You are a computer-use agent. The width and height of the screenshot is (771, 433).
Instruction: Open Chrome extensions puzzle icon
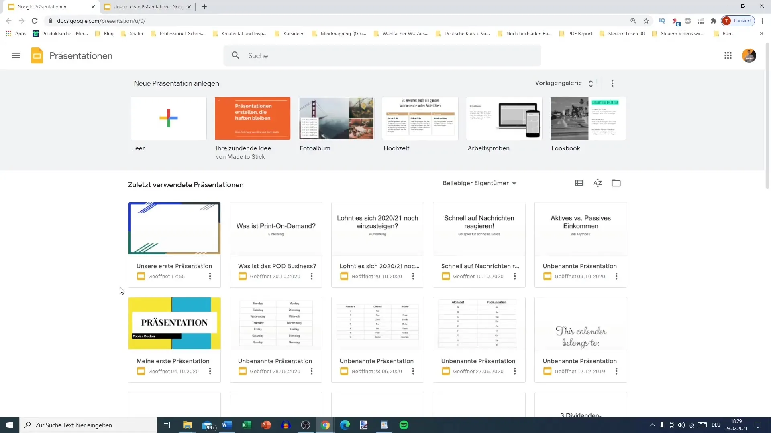click(714, 21)
